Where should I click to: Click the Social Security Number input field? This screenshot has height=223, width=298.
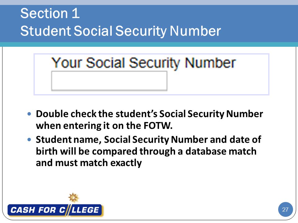(109, 81)
